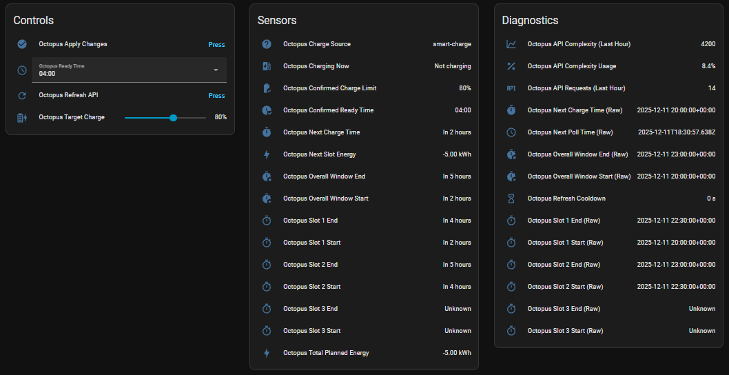Click the battery icon for Octopus Target Charge
This screenshot has height=375, width=729.
22,118
